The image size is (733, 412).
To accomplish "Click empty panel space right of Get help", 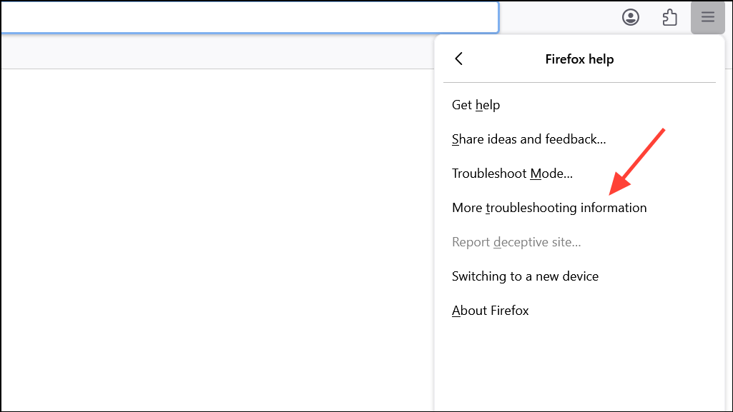I will click(x=608, y=105).
